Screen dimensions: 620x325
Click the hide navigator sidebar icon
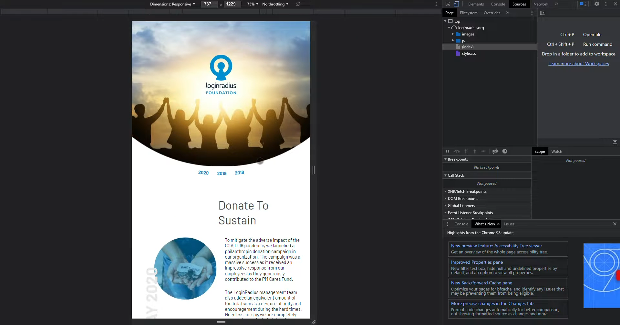tap(542, 13)
